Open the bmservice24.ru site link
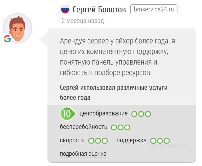This screenshot has height=166, width=202. tap(154, 9)
